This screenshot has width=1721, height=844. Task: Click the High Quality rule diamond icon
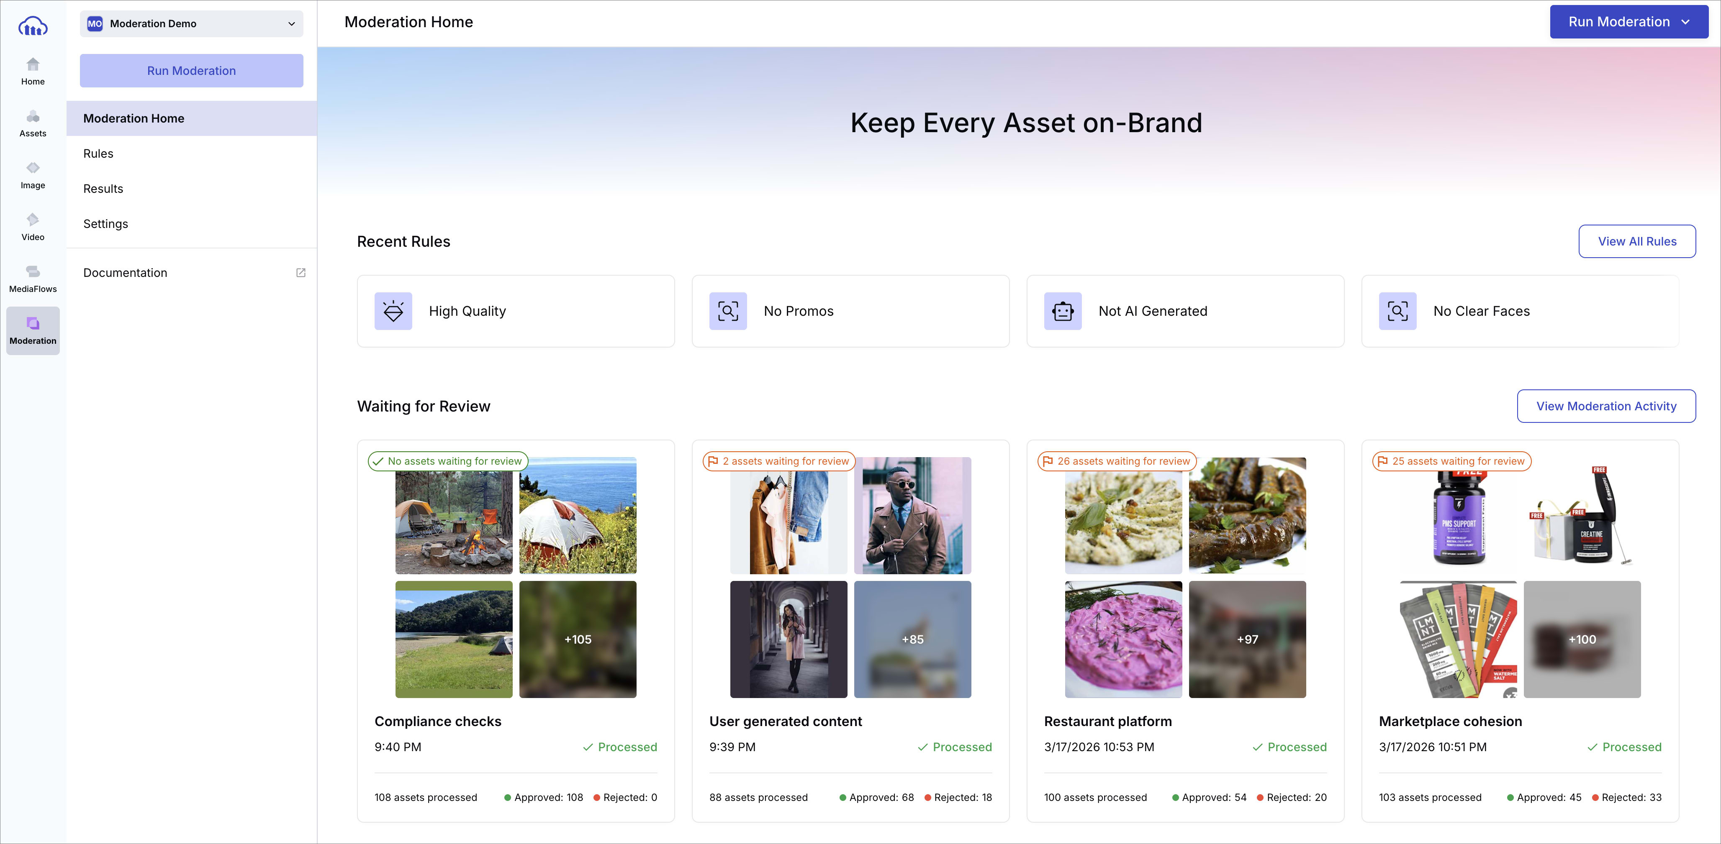[x=393, y=311]
